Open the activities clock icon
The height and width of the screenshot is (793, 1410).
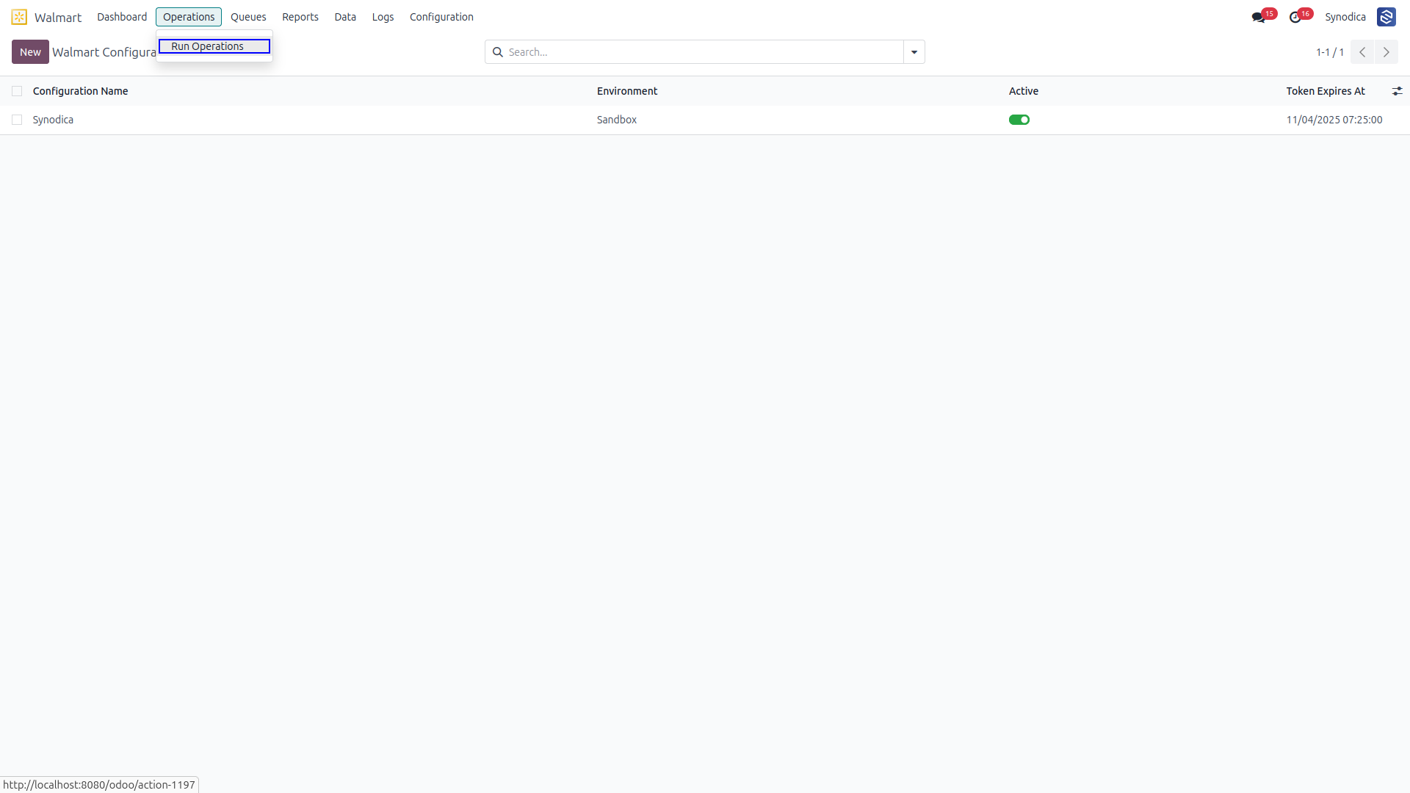1295,18
